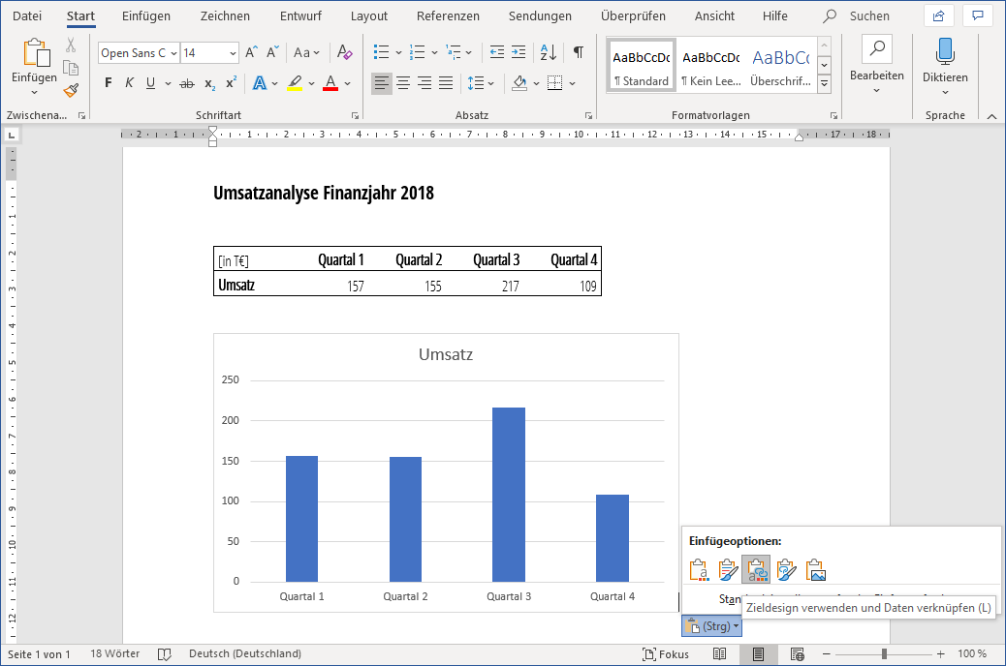The image size is (1006, 666).
Task: Open the font name dropdown (Open Sans C)
Action: (x=173, y=53)
